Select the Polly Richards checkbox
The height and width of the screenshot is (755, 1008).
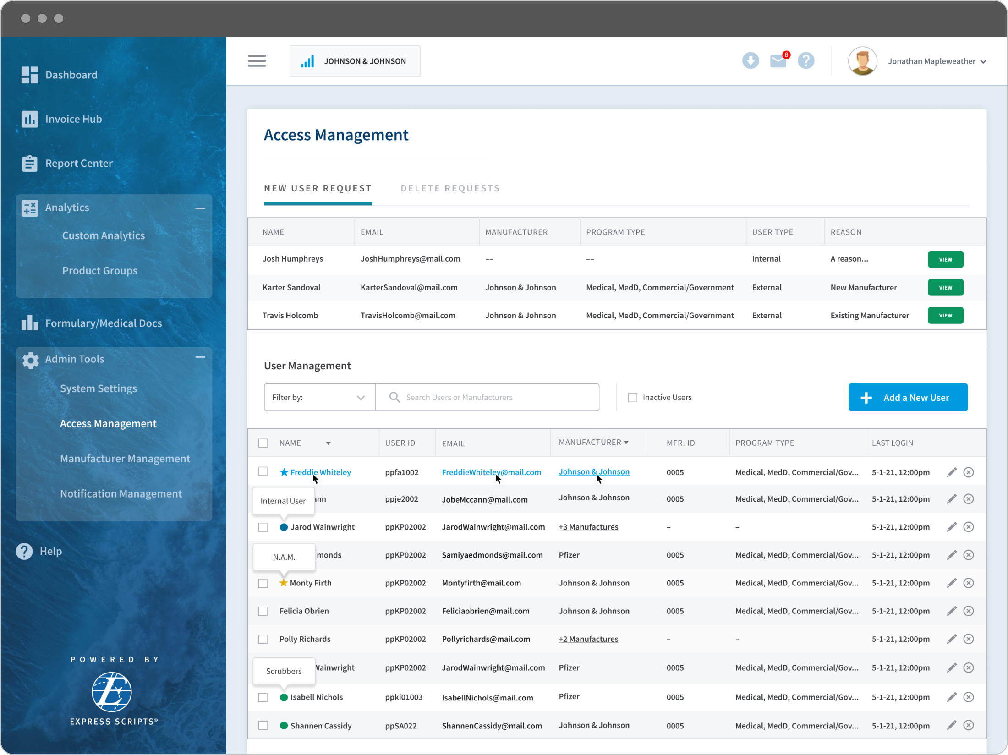tap(263, 639)
